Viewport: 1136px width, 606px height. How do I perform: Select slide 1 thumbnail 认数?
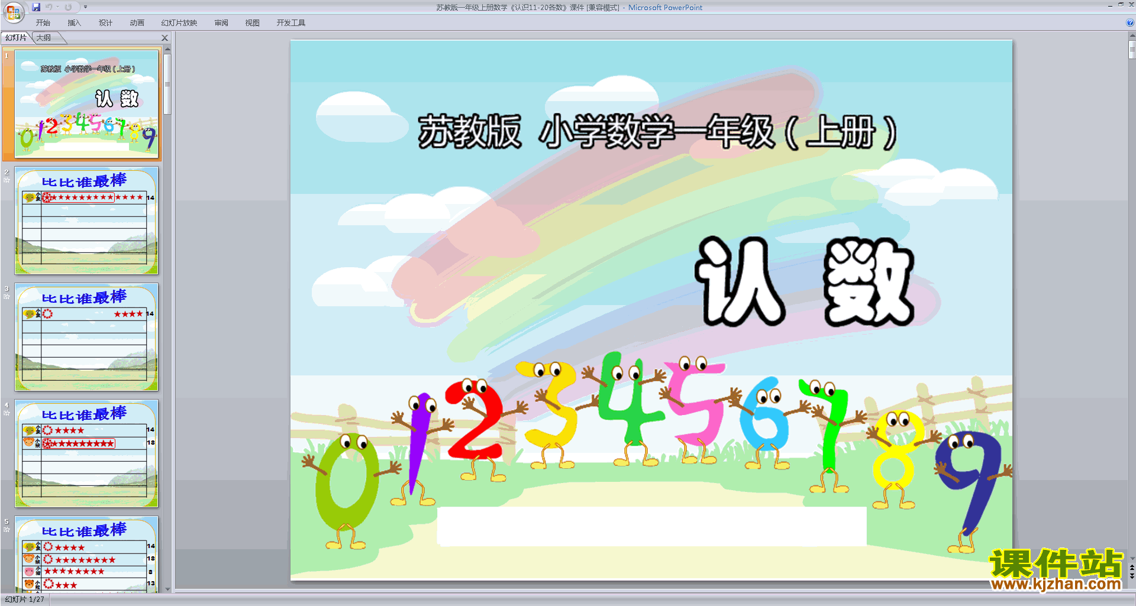(x=86, y=103)
